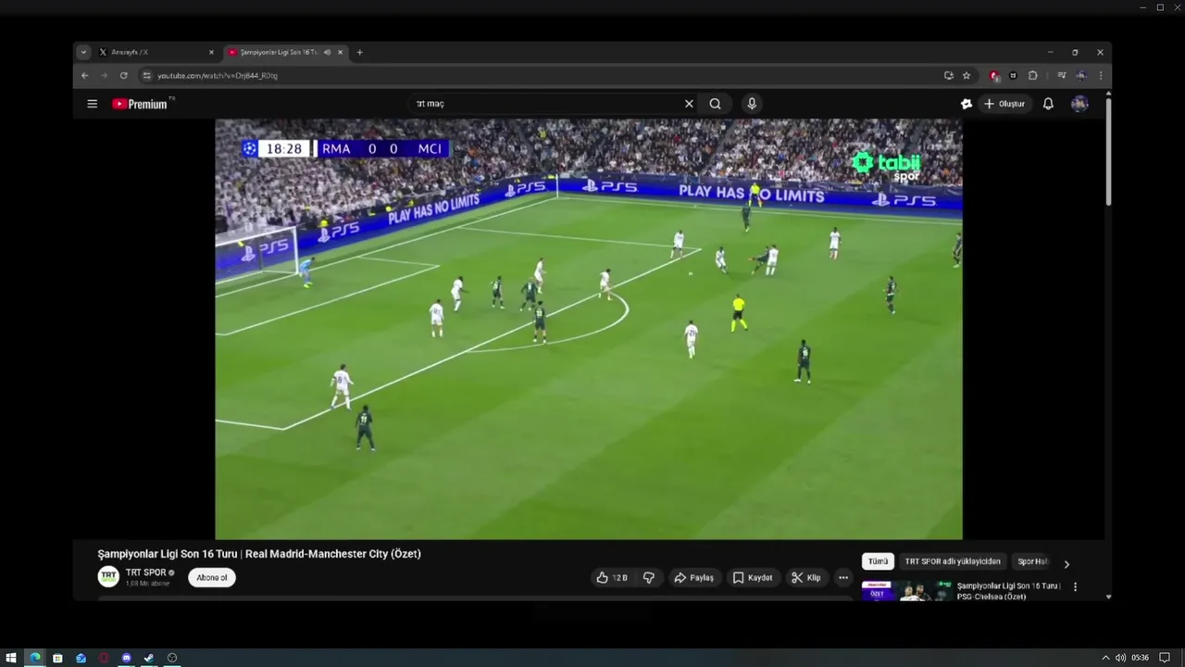The height and width of the screenshot is (667, 1185).
Task: Open a new browser tab
Action: click(360, 52)
